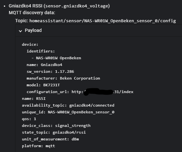
Task: Select the availability_topic gniazdko4/connected value
Action: pyautogui.click(x=92, y=105)
